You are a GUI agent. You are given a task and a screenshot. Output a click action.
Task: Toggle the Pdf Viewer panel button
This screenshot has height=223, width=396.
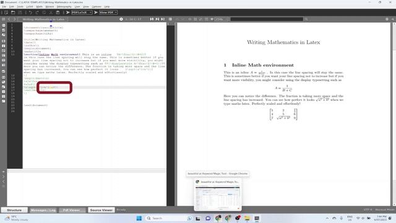[72, 210]
